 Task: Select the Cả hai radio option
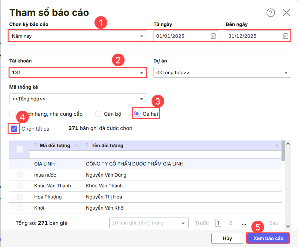point(137,114)
